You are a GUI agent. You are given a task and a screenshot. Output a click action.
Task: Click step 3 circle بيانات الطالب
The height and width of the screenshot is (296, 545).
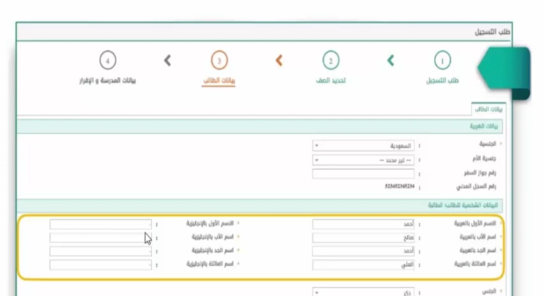[x=219, y=60]
